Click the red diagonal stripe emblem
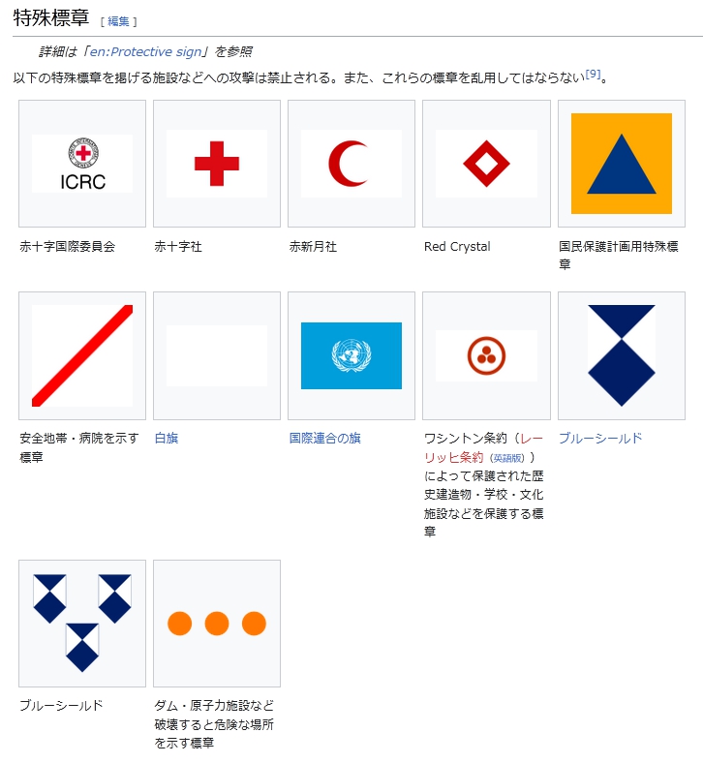 (x=82, y=355)
